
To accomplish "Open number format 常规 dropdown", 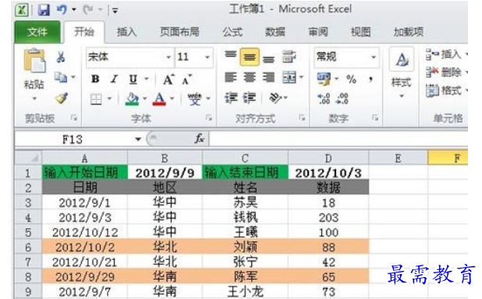I will pyautogui.click(x=374, y=57).
